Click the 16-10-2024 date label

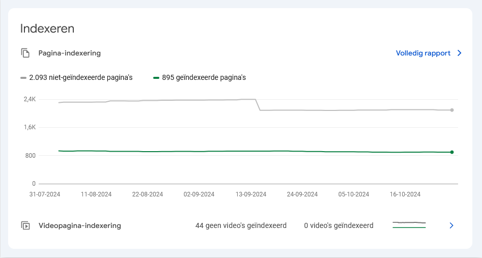pyautogui.click(x=405, y=194)
